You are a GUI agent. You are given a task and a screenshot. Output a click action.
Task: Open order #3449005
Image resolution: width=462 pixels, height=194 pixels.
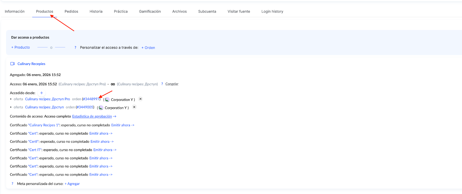tap(85, 107)
